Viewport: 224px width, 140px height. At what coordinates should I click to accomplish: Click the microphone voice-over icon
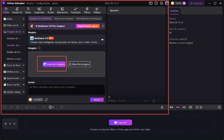click(162, 107)
